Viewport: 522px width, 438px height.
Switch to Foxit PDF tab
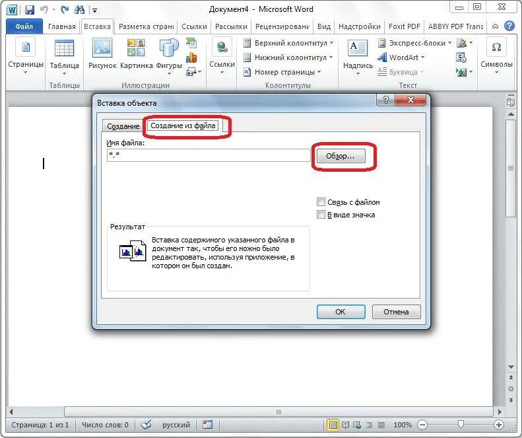tap(405, 26)
